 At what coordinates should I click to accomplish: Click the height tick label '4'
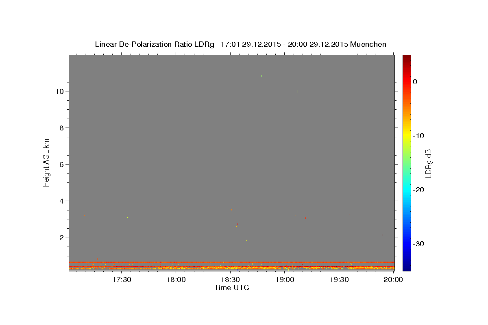point(62,201)
